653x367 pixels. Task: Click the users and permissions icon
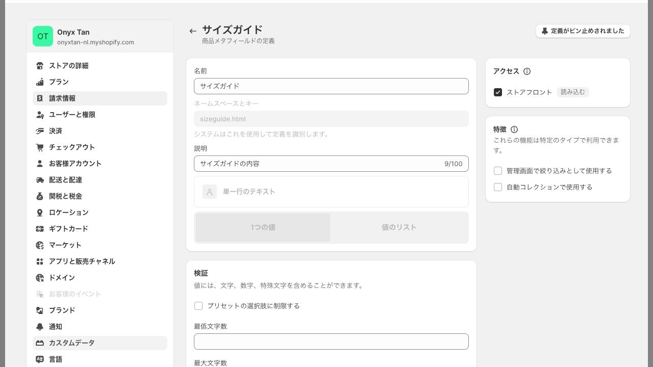click(x=40, y=115)
